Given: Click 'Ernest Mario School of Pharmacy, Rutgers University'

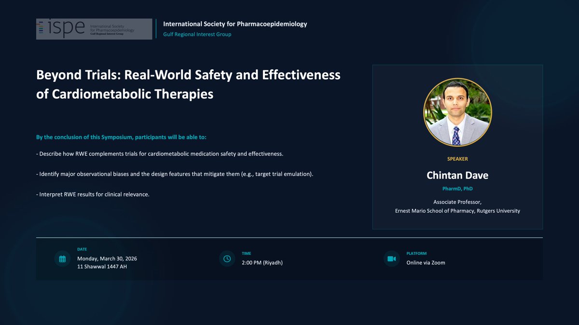Looking at the screenshot, I should [457, 211].
